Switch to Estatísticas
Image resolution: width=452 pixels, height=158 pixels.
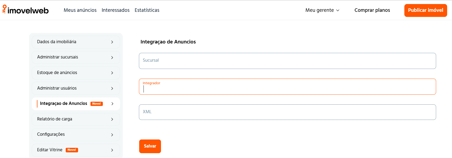click(147, 10)
